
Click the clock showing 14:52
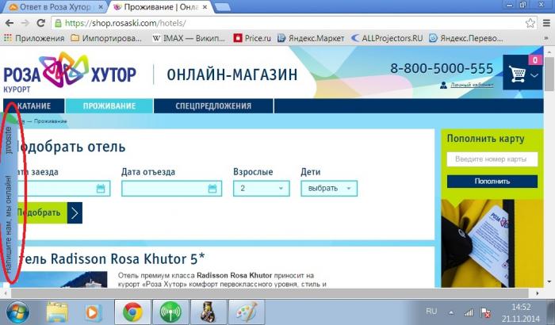521,308
